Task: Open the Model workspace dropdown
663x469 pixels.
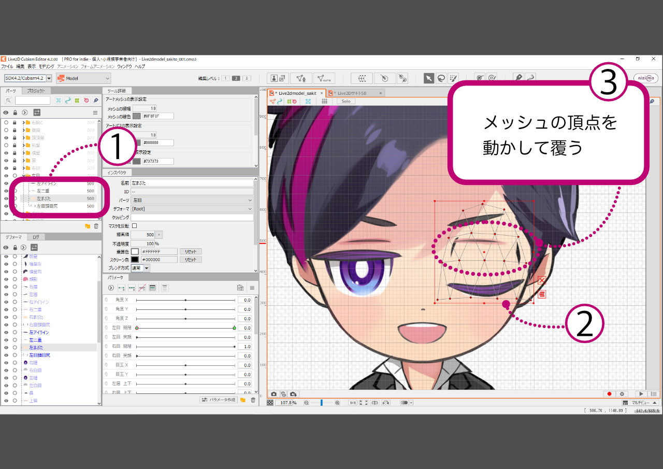Action: [83, 78]
